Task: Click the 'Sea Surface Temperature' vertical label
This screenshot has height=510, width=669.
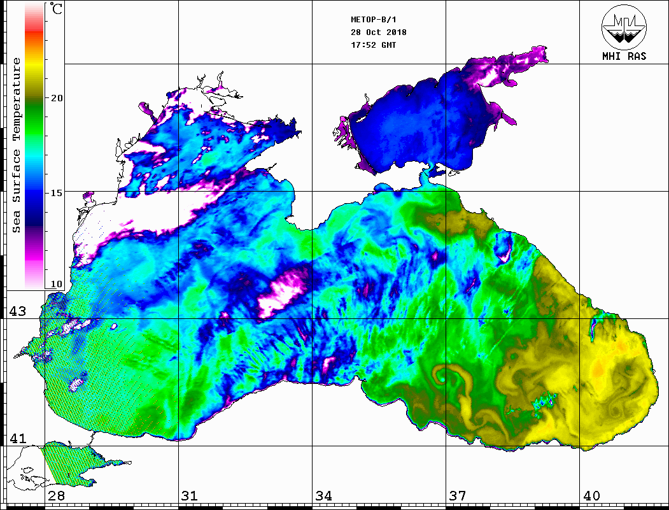Action: pyautogui.click(x=16, y=145)
